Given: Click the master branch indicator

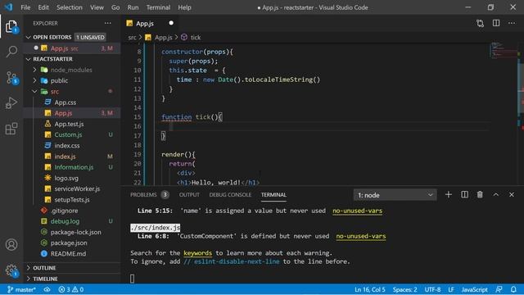Looking at the screenshot, I should coord(21,289).
